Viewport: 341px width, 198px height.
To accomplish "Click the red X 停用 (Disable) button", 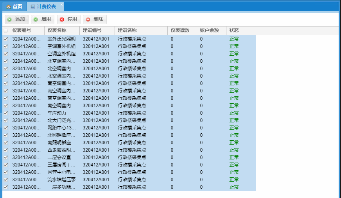I will pyautogui.click(x=69, y=19).
